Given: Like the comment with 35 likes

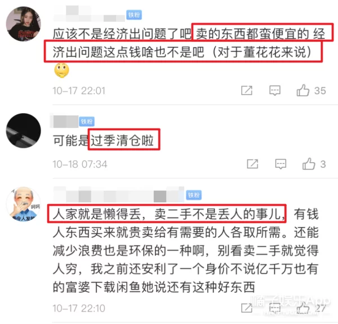Looking at the screenshot, I should pyautogui.click(x=303, y=90).
